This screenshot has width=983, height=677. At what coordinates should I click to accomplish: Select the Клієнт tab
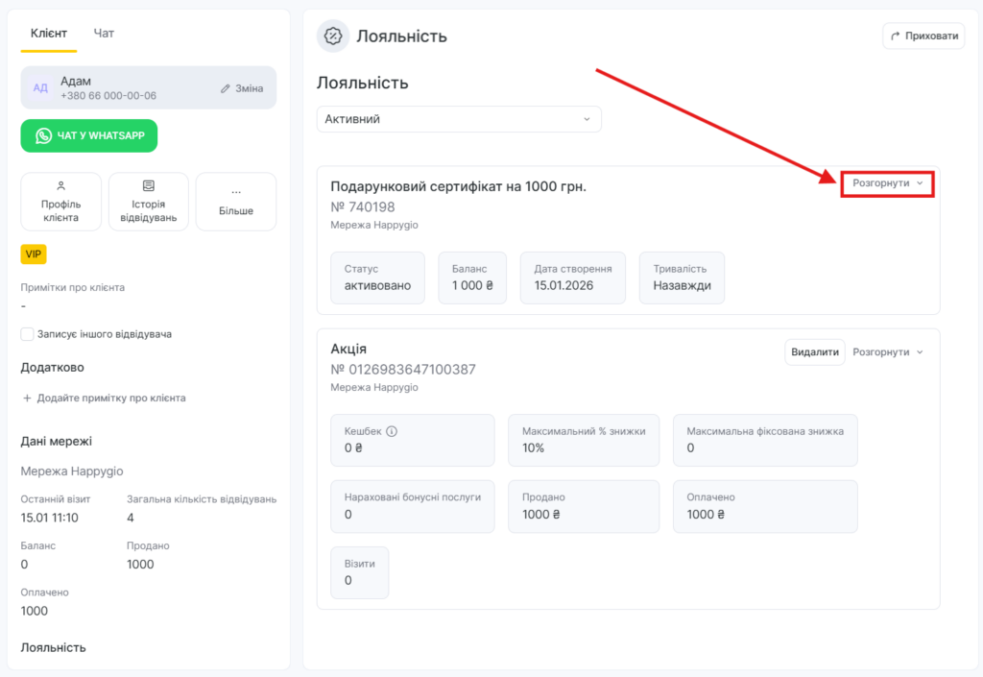pos(49,34)
